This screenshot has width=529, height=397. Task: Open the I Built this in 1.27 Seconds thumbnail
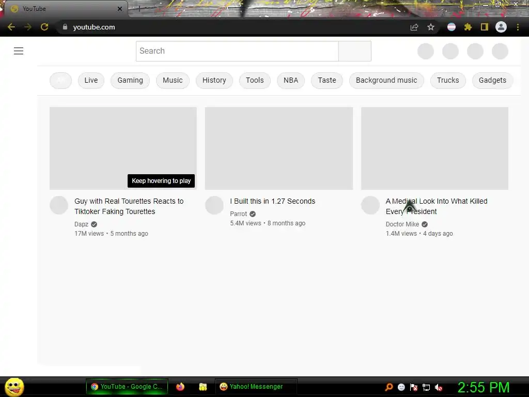pos(279,148)
